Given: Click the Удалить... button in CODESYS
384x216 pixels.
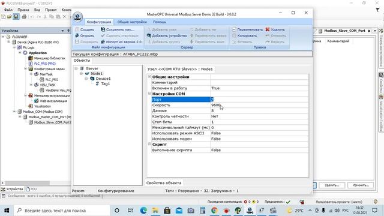Looking at the screenshot, I should point(332,185).
